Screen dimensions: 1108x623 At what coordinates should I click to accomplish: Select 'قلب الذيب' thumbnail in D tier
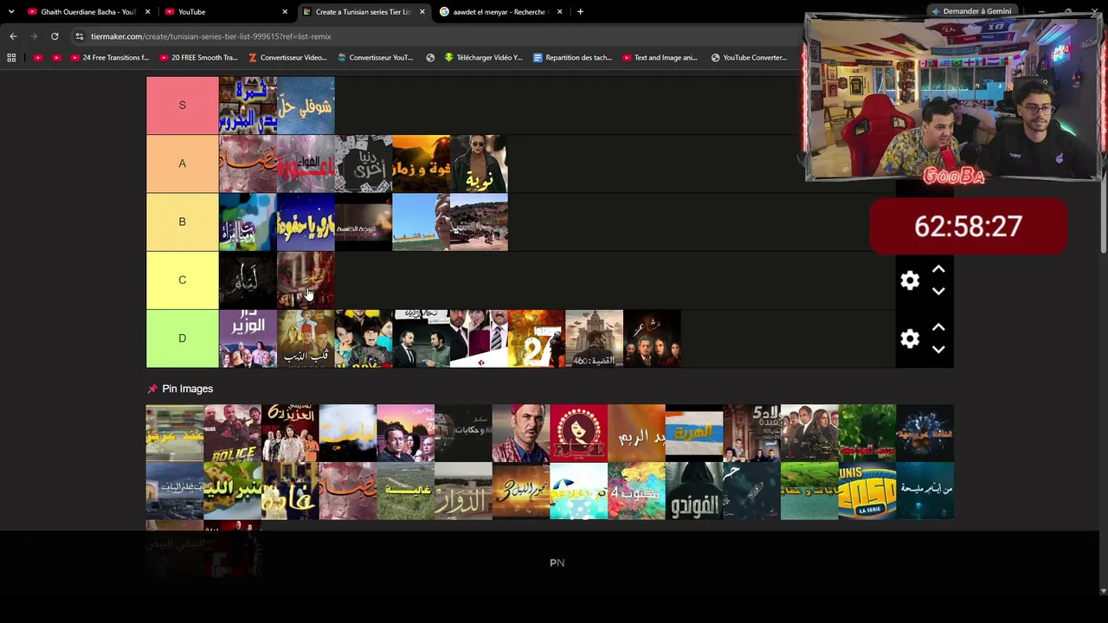[x=306, y=338]
